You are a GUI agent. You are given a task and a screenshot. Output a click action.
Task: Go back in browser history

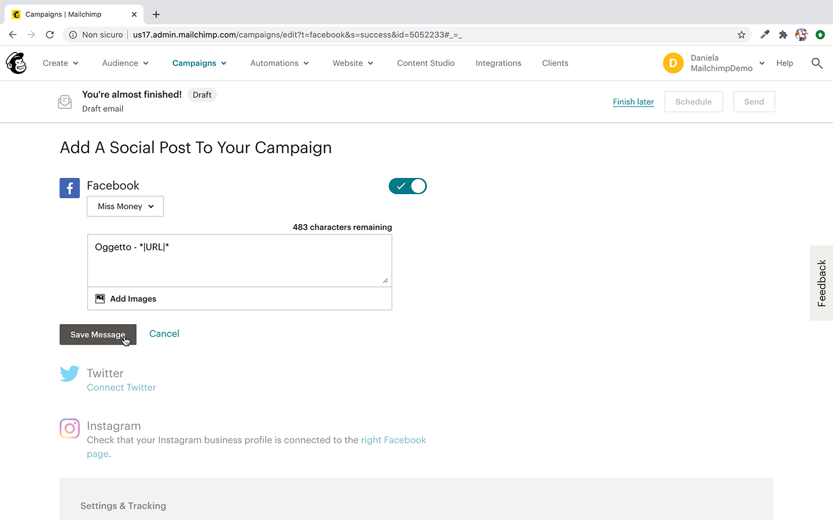(x=13, y=35)
